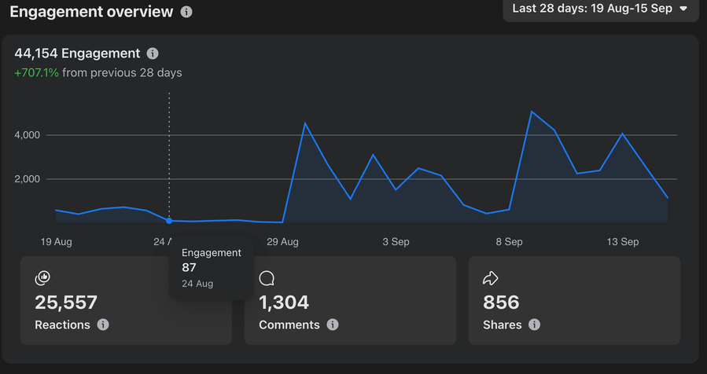Click the 19 Aug axis label
Viewport: 707px width, 374px height.
(x=57, y=242)
